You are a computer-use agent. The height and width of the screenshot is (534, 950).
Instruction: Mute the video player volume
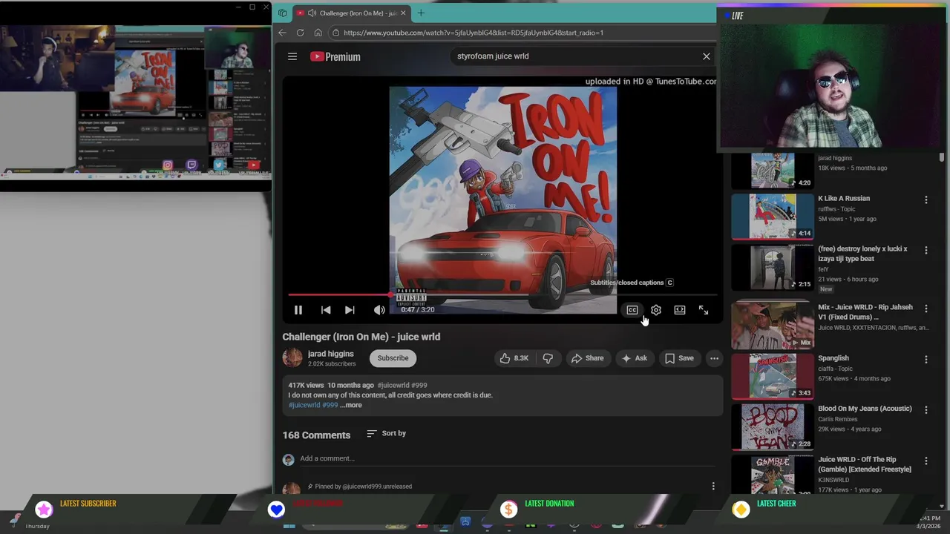[379, 310]
